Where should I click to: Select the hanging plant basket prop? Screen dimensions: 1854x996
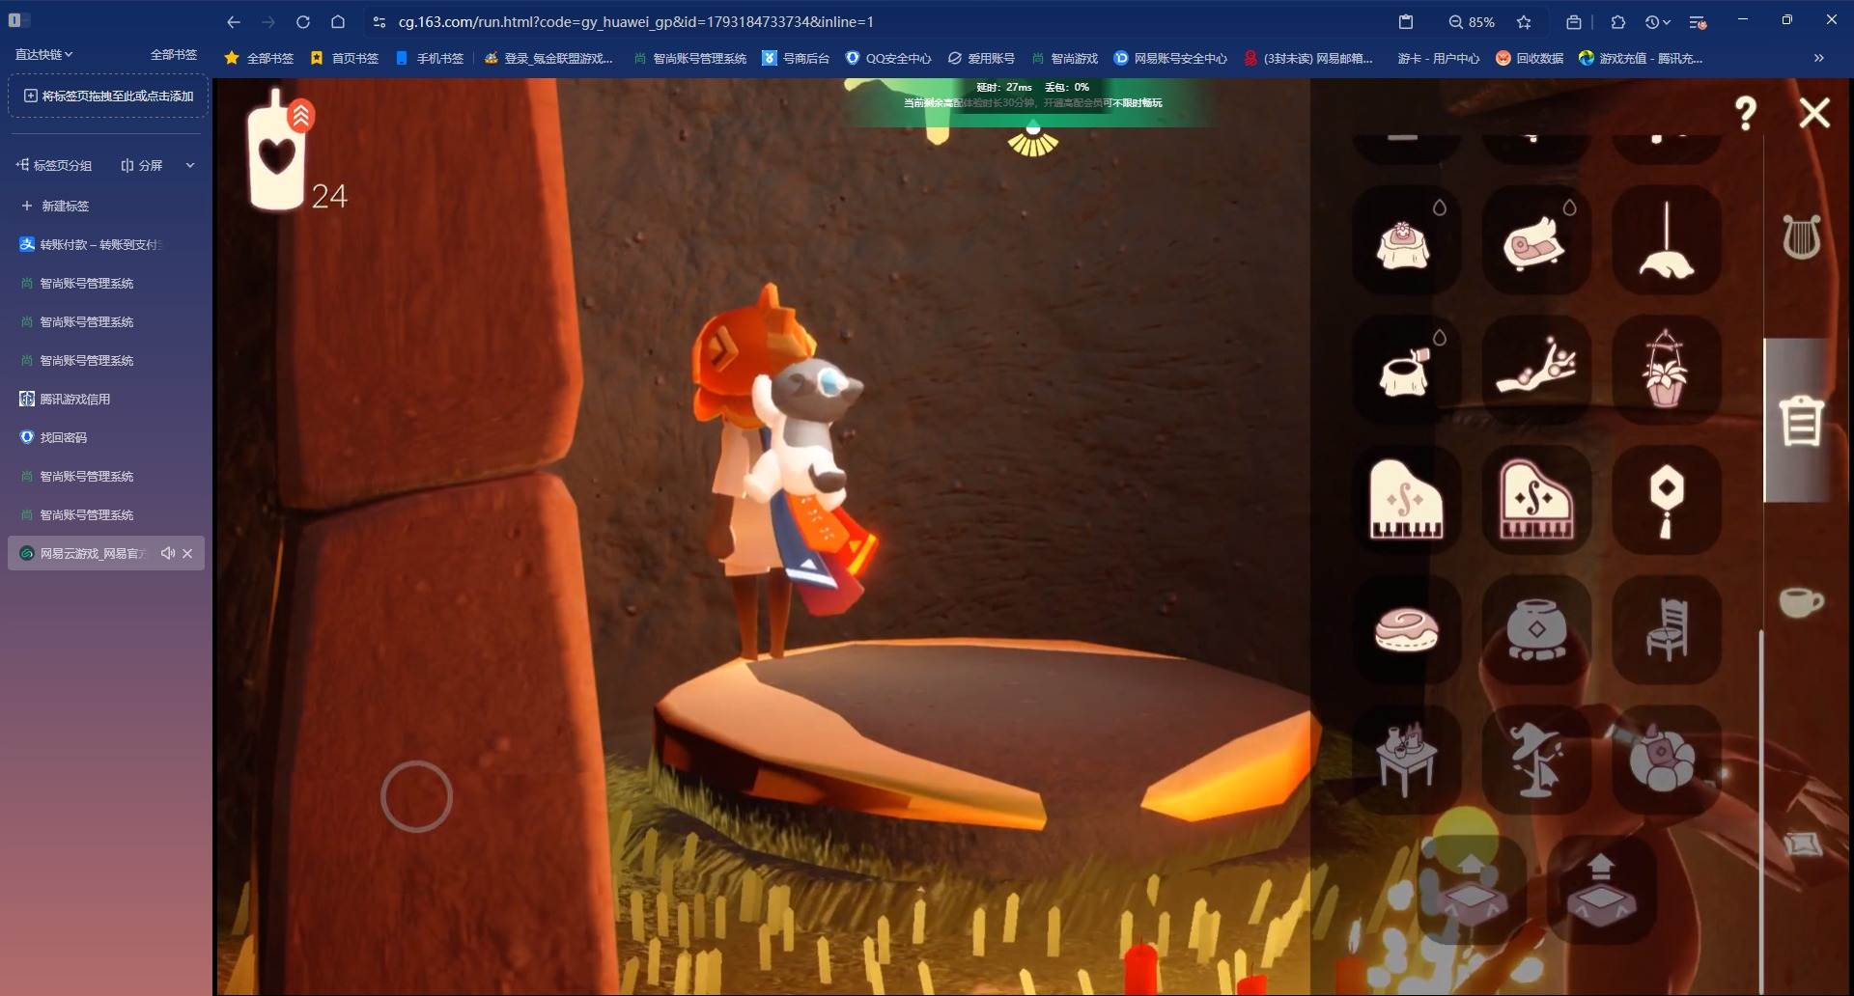point(1666,371)
